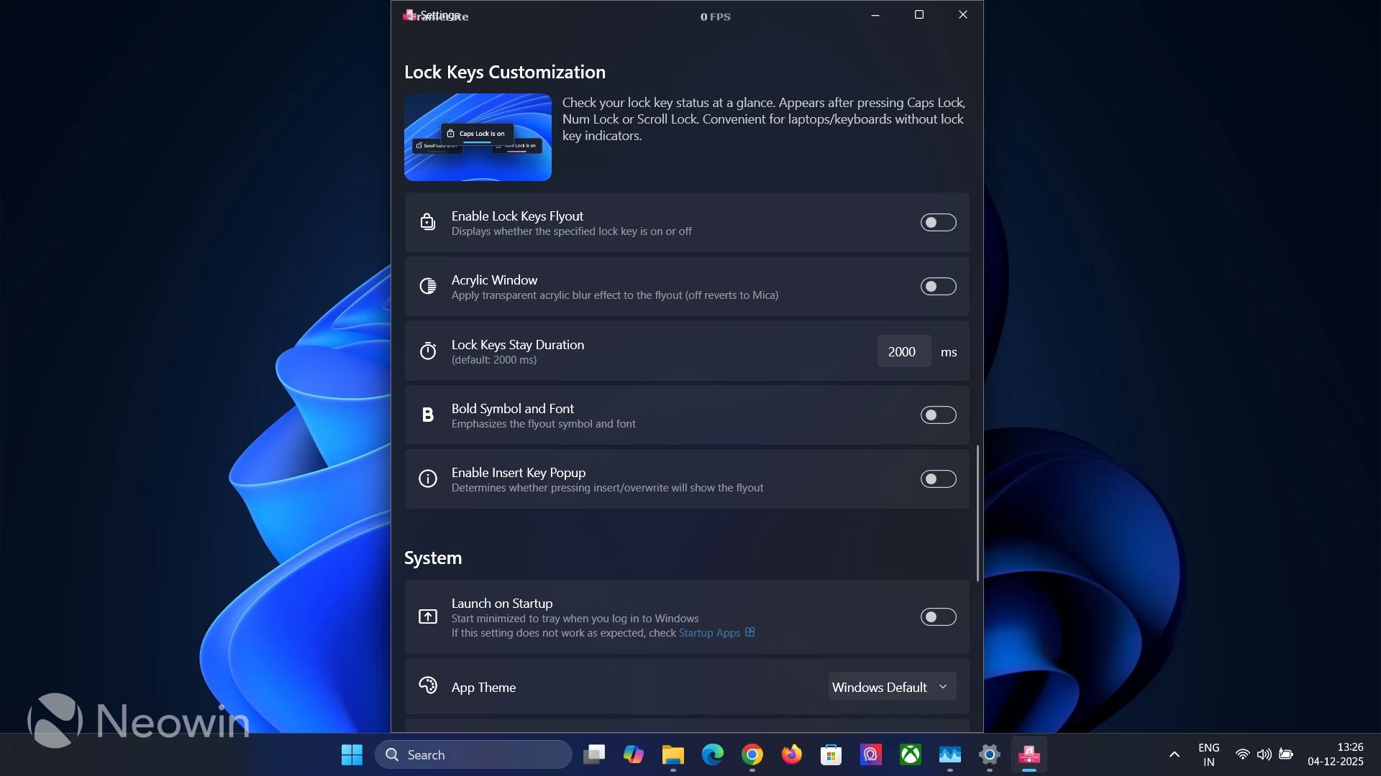Viewport: 1381px width, 776px height.
Task: Open the Startup Apps link
Action: (x=709, y=633)
